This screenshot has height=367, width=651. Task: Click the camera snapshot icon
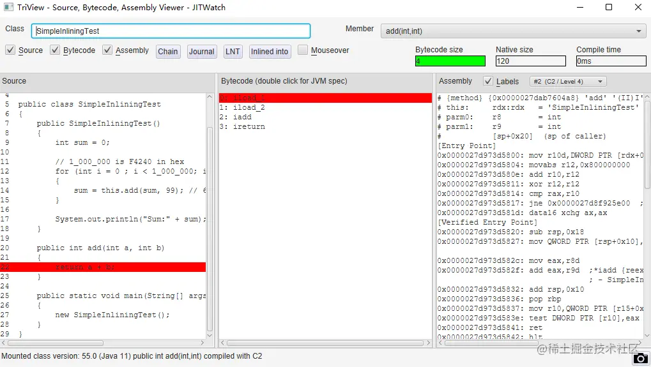[x=641, y=359]
